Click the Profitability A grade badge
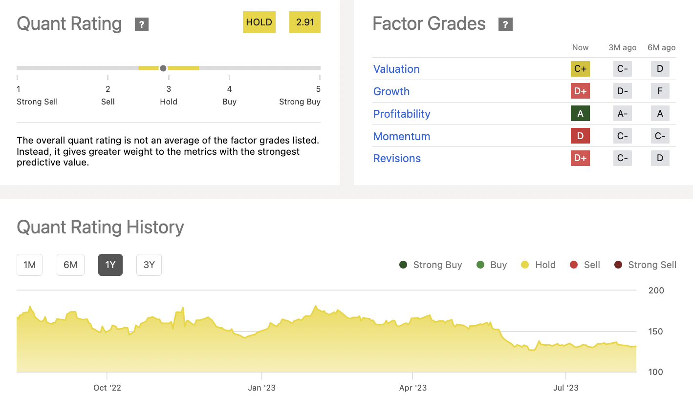The height and width of the screenshot is (415, 693). point(580,114)
